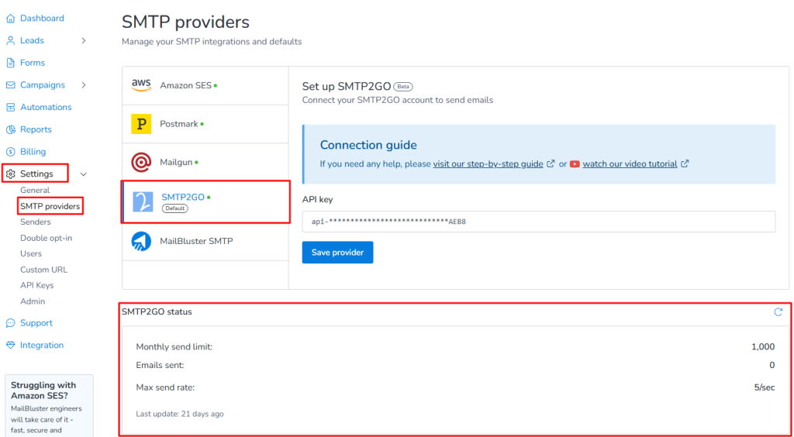Image resolution: width=794 pixels, height=437 pixels.
Task: Open Admin settings
Action: click(33, 301)
